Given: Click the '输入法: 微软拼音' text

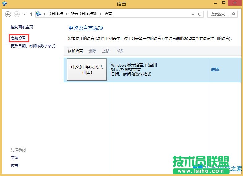Looking at the screenshot, I should [126, 70].
